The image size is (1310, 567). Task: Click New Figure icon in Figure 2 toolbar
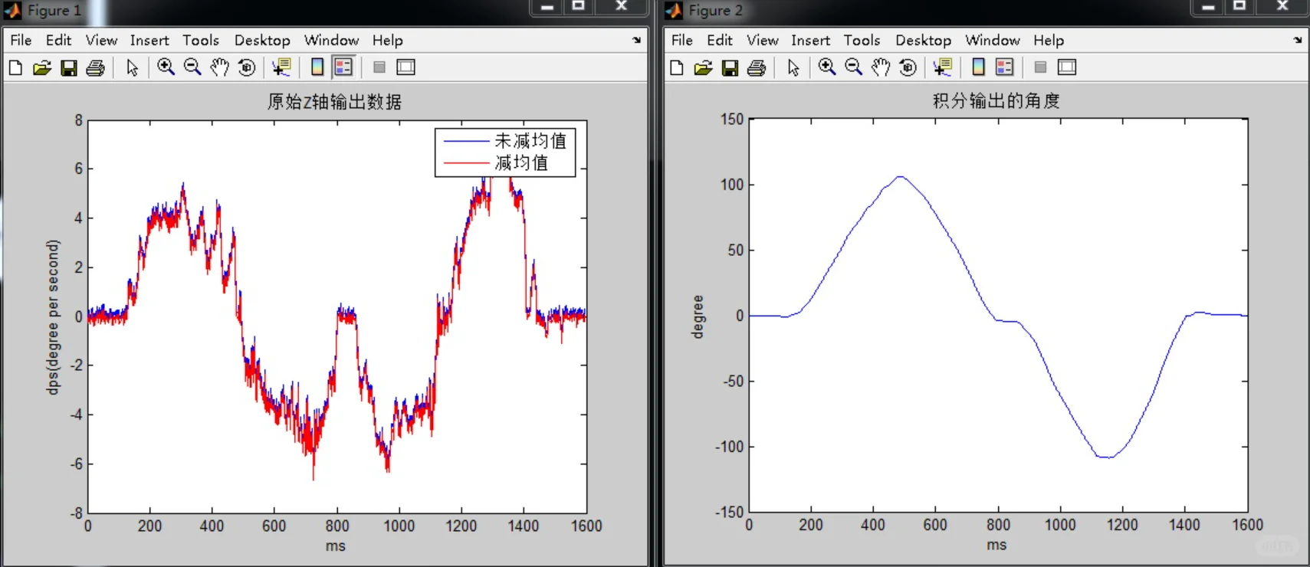click(x=676, y=67)
